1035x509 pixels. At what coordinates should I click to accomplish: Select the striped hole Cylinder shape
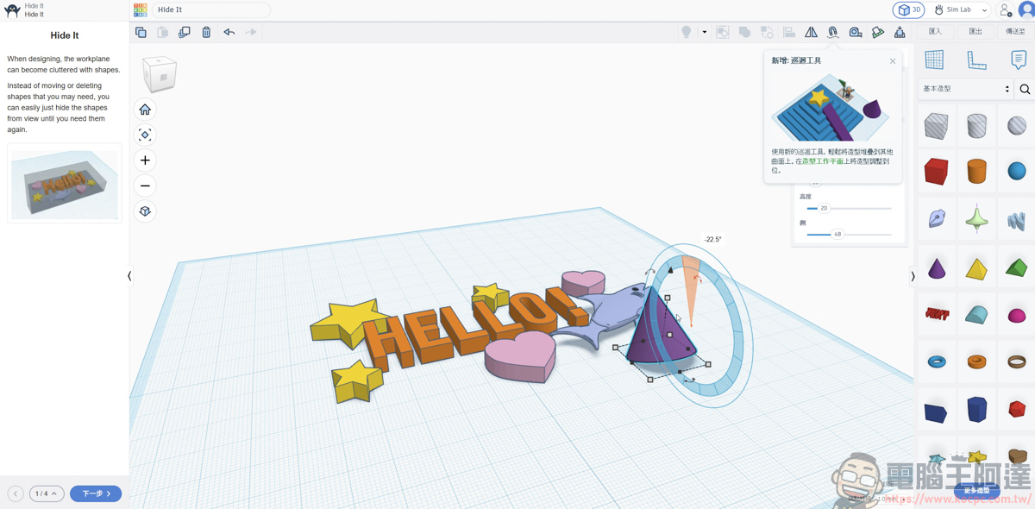[976, 126]
